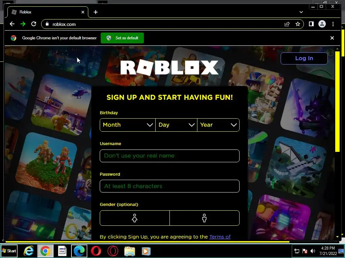Click the Log In button
345x258 pixels.
click(x=304, y=58)
